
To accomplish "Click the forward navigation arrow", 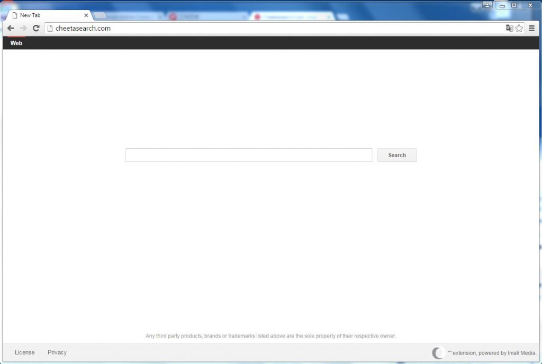I will click(x=23, y=29).
